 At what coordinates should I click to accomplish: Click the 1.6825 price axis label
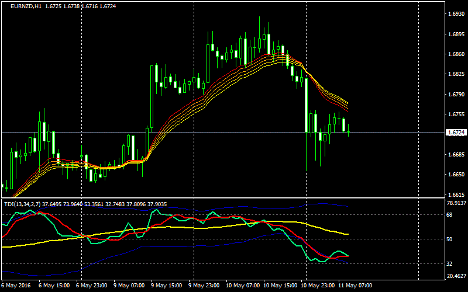tap(456, 74)
